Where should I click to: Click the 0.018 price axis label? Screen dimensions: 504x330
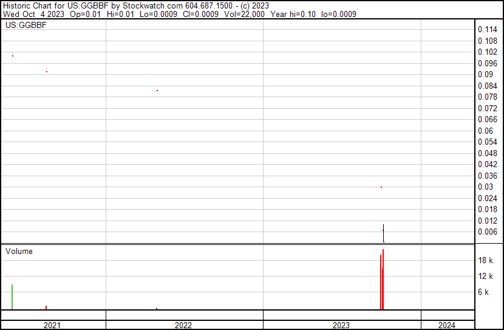point(488,210)
